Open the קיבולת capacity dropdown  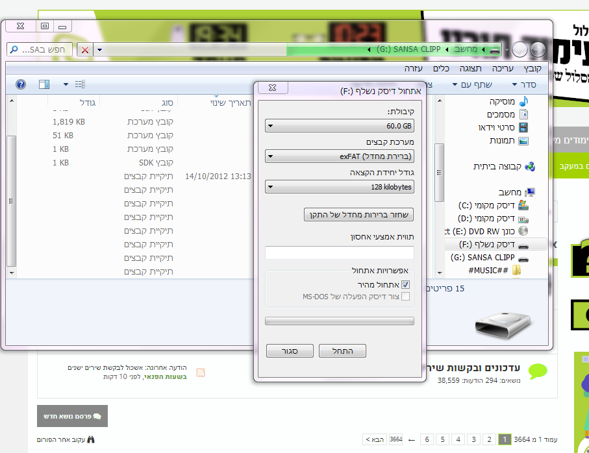340,126
